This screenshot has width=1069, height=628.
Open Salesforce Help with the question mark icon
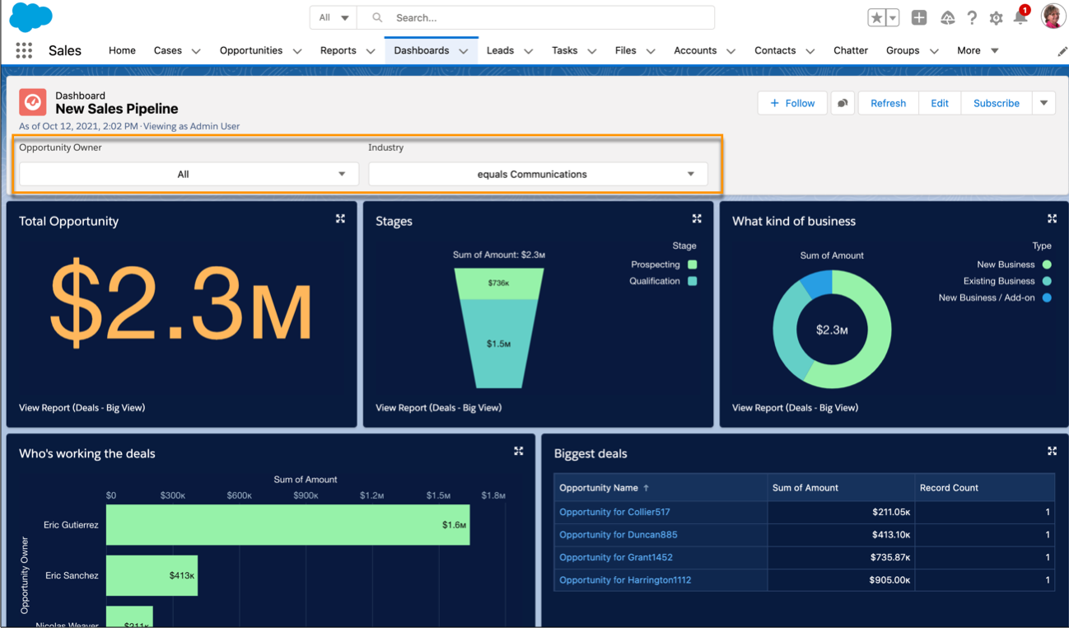[x=970, y=16]
